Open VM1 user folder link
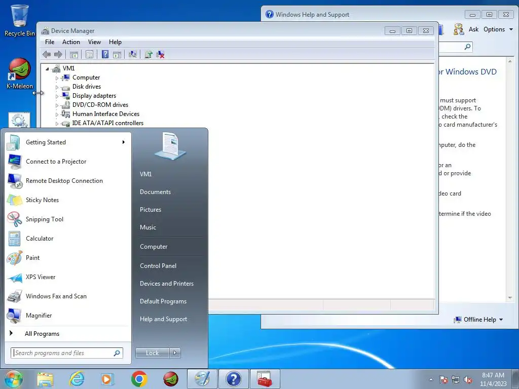This screenshot has width=519, height=389. point(145,174)
